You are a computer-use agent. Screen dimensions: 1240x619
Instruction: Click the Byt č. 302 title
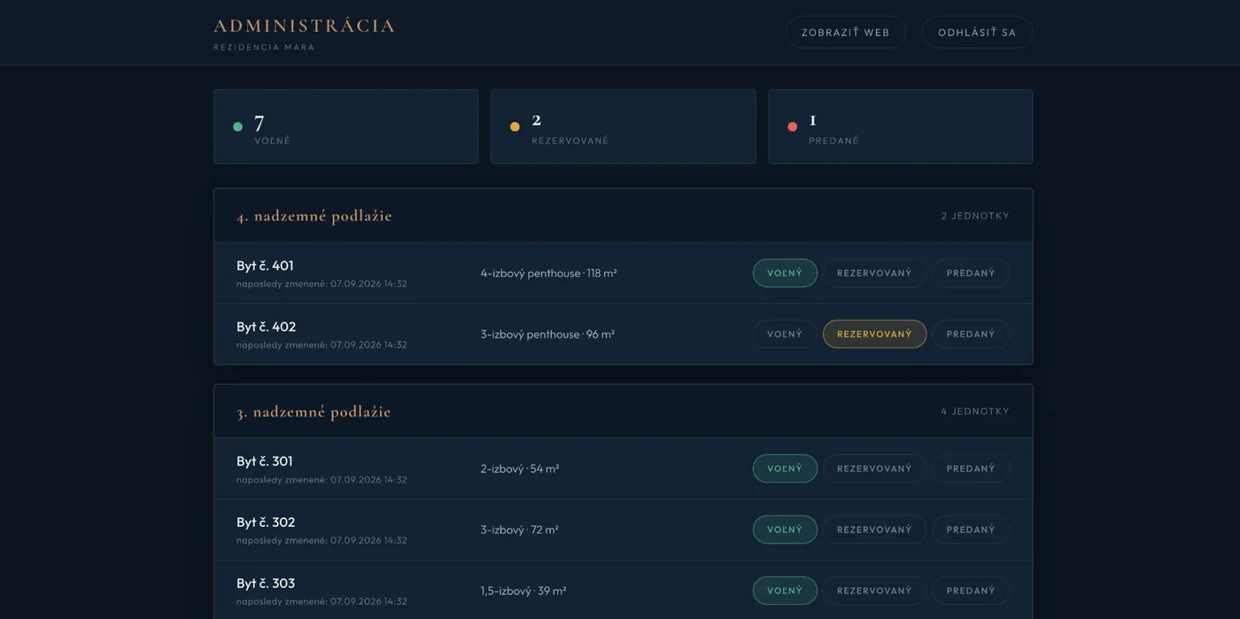click(x=266, y=522)
